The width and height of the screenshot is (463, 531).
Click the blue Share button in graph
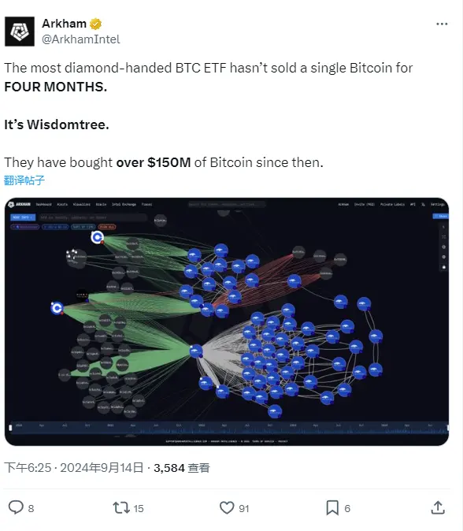441,216
